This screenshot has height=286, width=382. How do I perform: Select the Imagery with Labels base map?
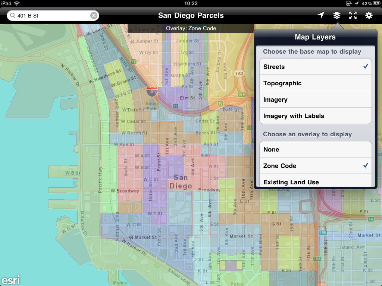pyautogui.click(x=316, y=116)
